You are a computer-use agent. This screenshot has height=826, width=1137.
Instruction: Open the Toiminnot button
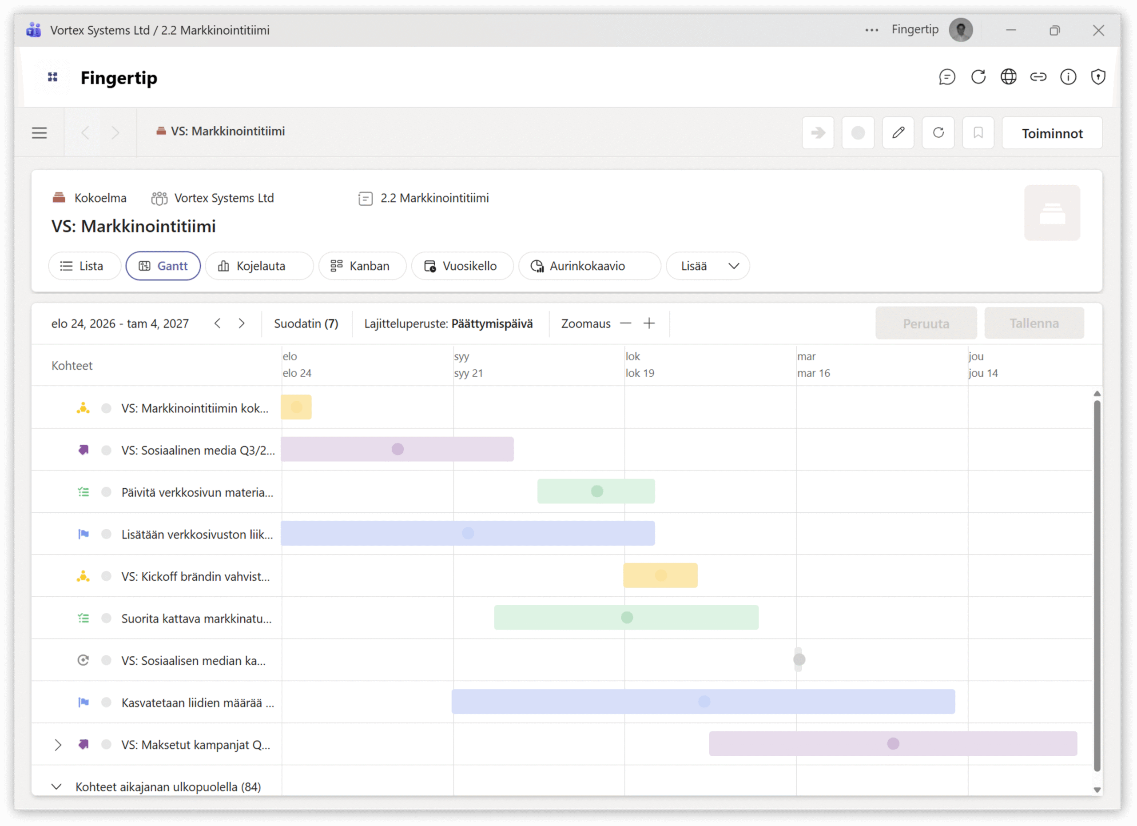click(x=1052, y=133)
